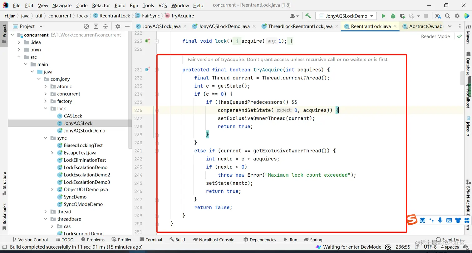Collapse the src folder arrow
The height and width of the screenshot is (253, 472).
click(19, 57)
